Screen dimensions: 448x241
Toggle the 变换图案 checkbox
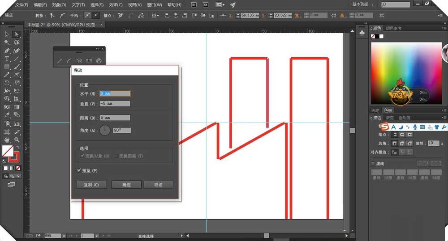116,156
